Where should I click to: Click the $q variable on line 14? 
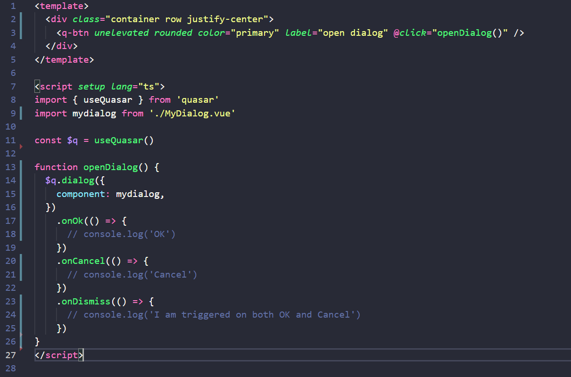(51, 180)
